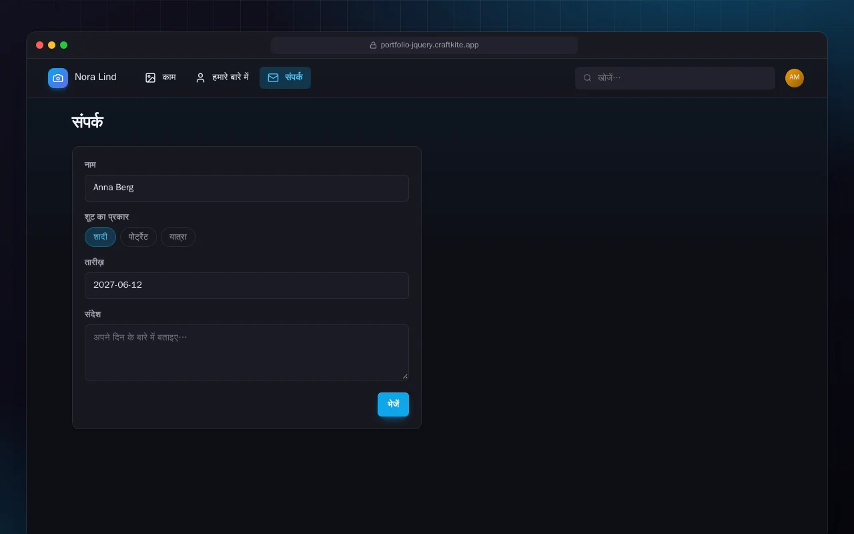
Task: Click the camera logo icon beside Nora Lind
Action: (58, 78)
